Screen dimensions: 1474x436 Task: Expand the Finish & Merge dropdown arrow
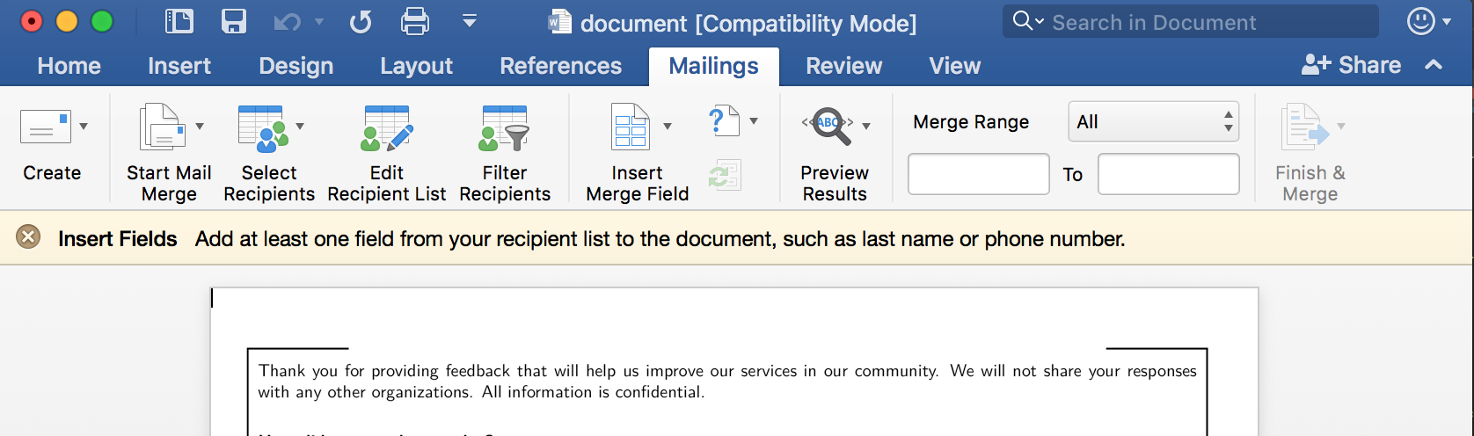(1341, 127)
